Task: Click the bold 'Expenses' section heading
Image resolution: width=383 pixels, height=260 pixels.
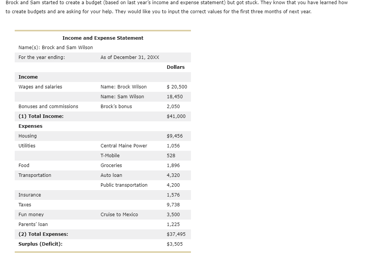Action: (x=31, y=126)
